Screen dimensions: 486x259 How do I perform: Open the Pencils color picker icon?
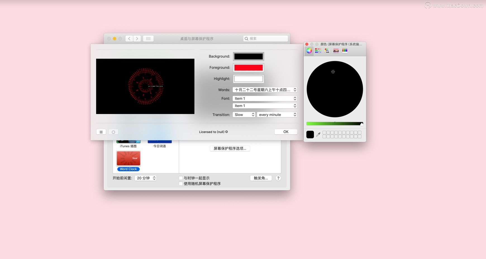point(345,51)
